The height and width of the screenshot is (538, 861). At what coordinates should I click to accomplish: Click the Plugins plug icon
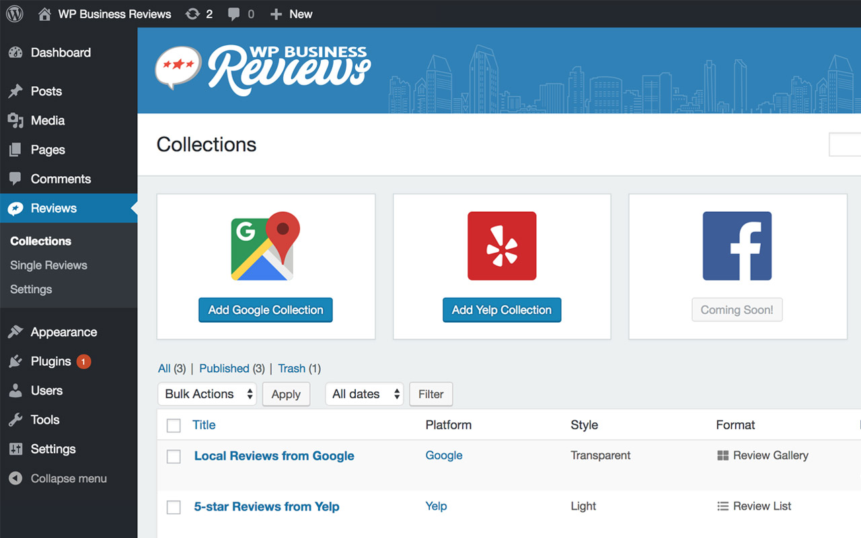pos(15,361)
